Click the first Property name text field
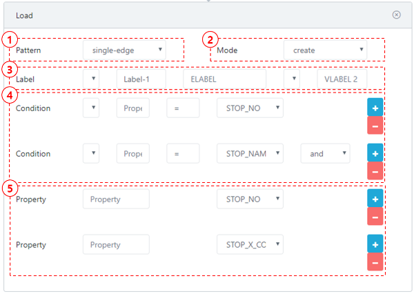414x294 pixels. (116, 199)
